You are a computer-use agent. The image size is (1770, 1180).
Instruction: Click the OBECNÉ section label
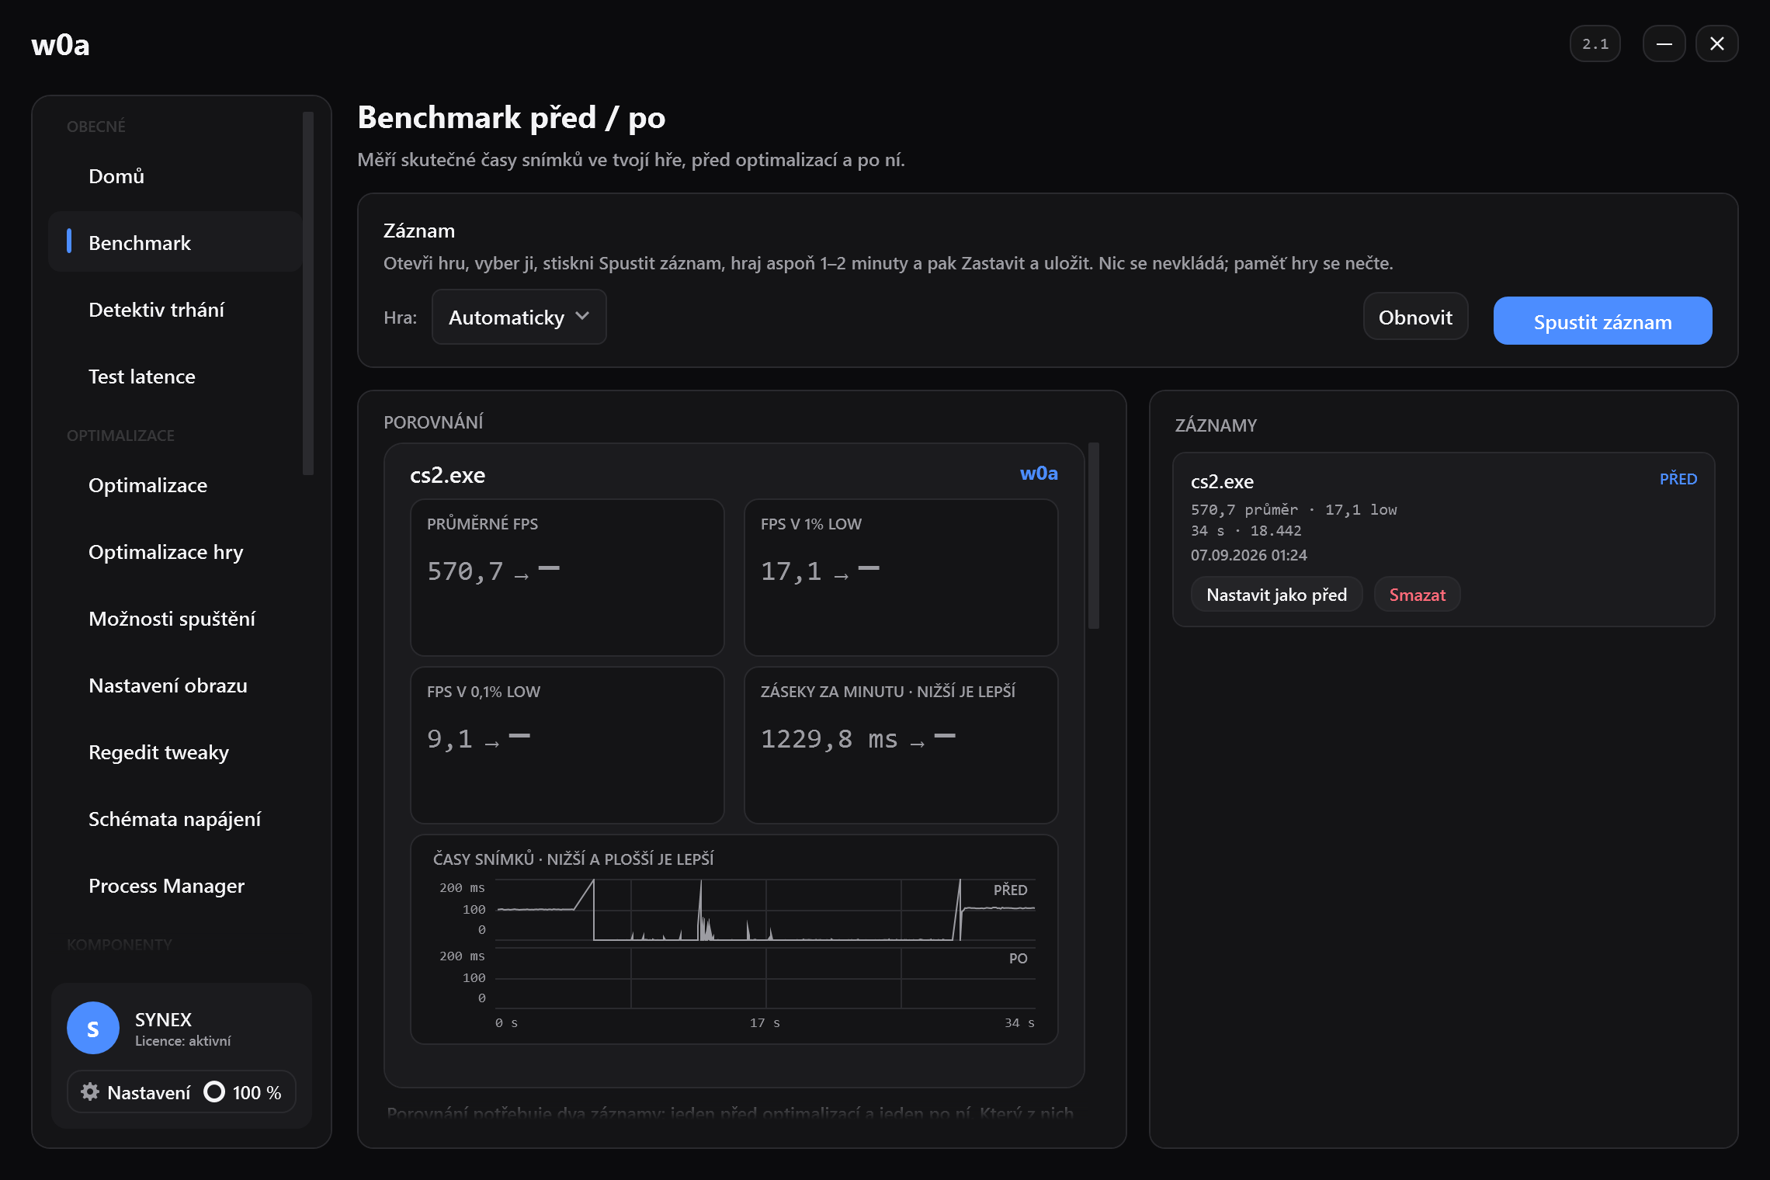pyautogui.click(x=96, y=127)
